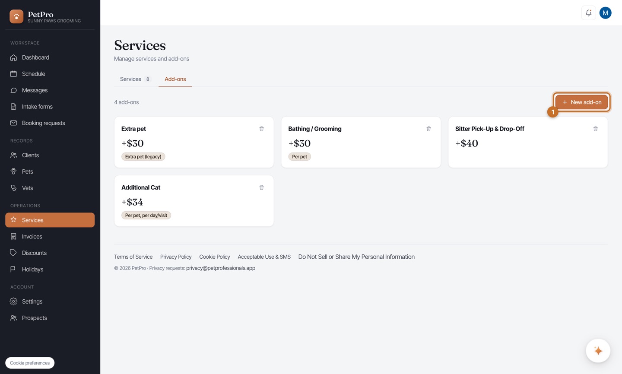Screen dimensions: 622x374
Task: Click the Invoices receipt icon
Action: click(14, 236)
